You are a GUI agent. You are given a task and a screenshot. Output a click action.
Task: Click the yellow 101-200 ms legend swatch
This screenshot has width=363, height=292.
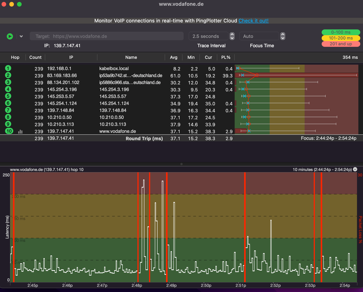click(x=341, y=38)
